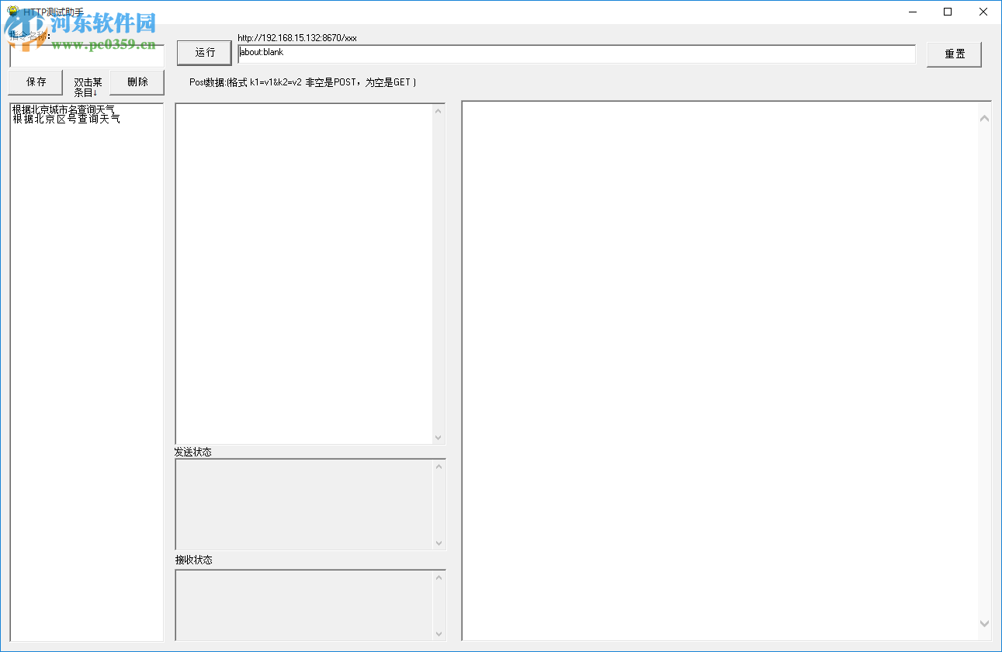Click the 接收状态 box scroll-up arrow
Image resolution: width=1002 pixels, height=652 pixels.
439,578
